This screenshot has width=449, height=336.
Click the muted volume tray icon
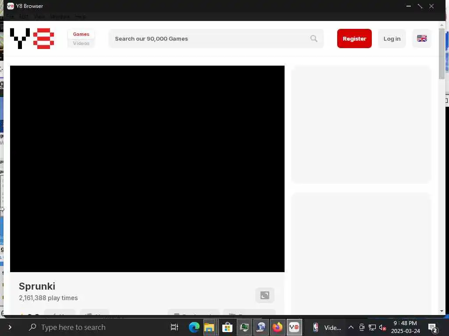(x=382, y=327)
